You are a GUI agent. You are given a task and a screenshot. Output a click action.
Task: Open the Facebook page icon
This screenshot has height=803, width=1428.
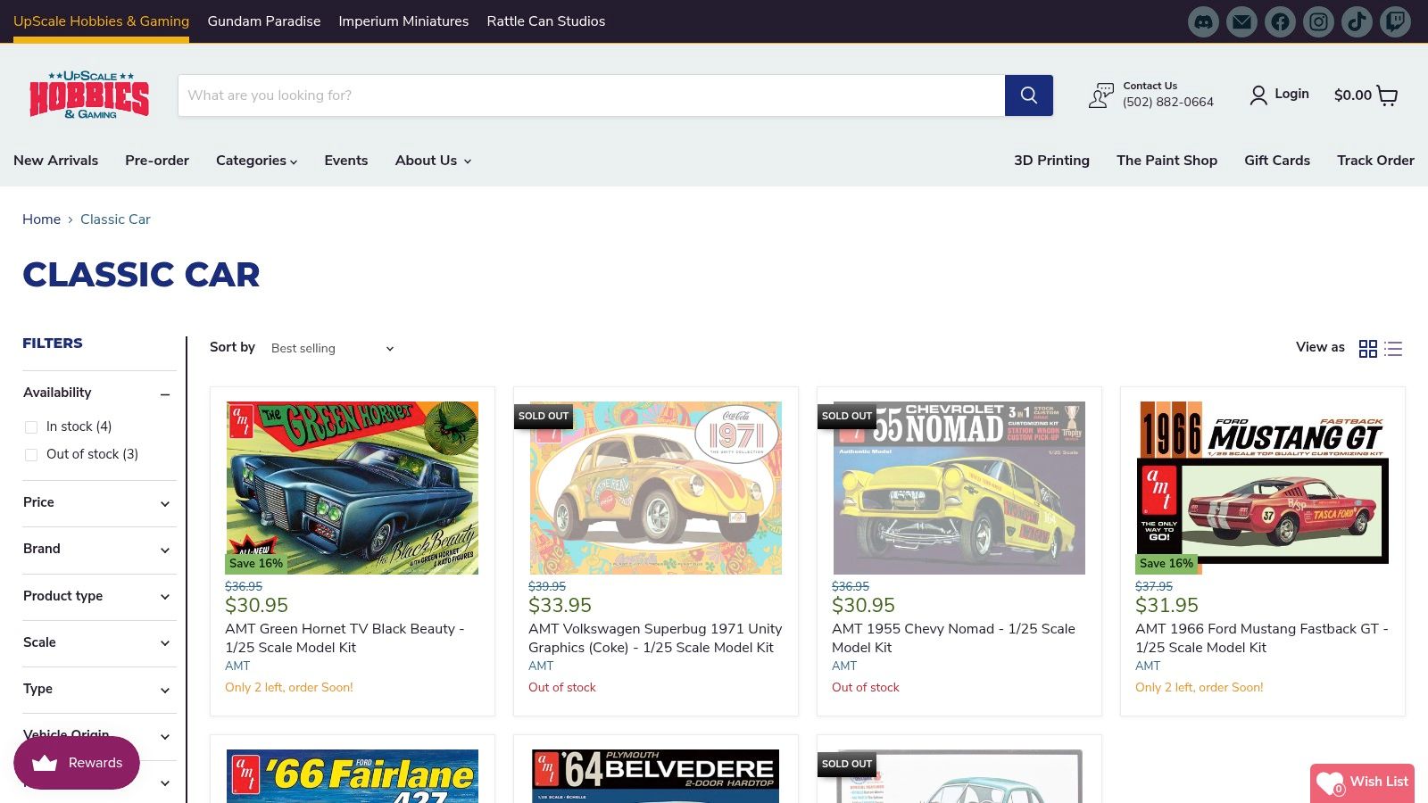coord(1280,21)
